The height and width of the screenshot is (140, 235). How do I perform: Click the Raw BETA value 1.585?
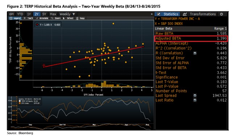click(222, 34)
